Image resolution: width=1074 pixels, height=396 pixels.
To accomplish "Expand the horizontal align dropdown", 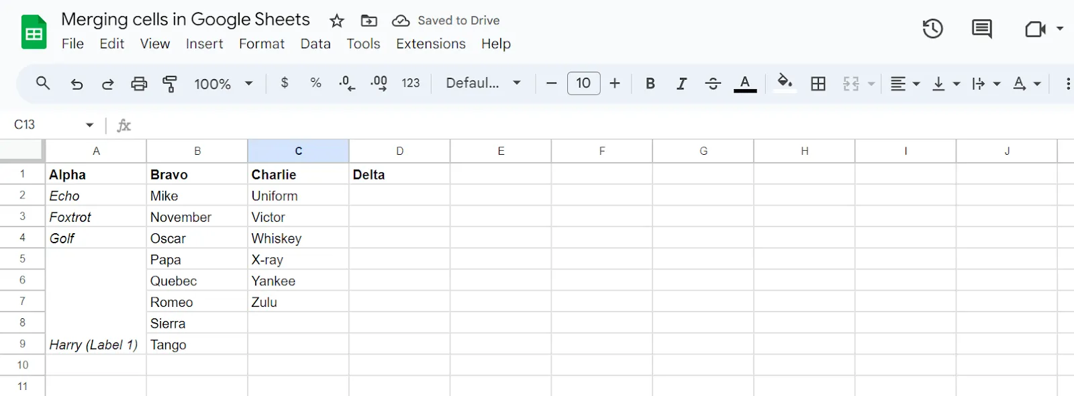I will [x=904, y=84].
